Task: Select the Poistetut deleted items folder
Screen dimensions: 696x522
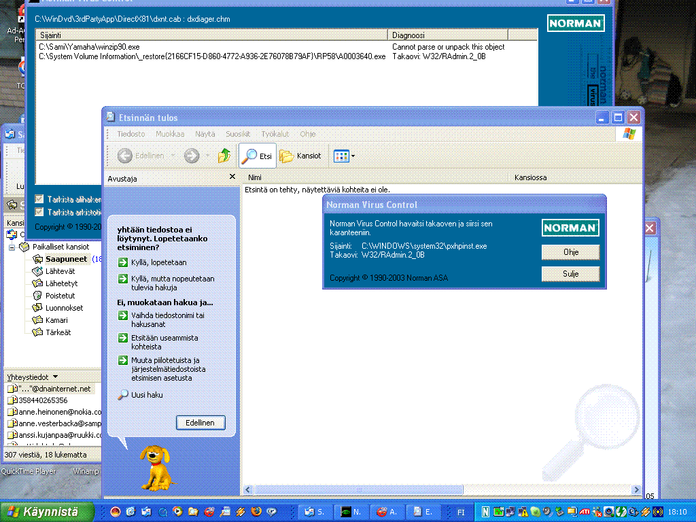Action: tap(60, 296)
